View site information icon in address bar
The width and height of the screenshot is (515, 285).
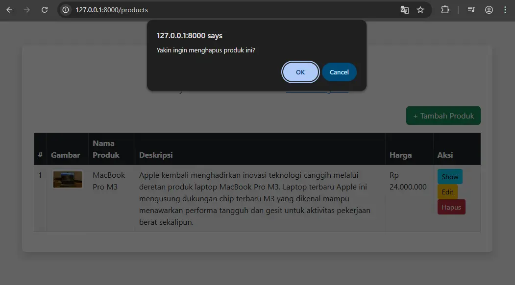[x=66, y=10]
